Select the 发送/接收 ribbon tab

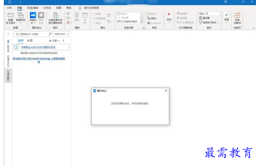click(x=32, y=8)
